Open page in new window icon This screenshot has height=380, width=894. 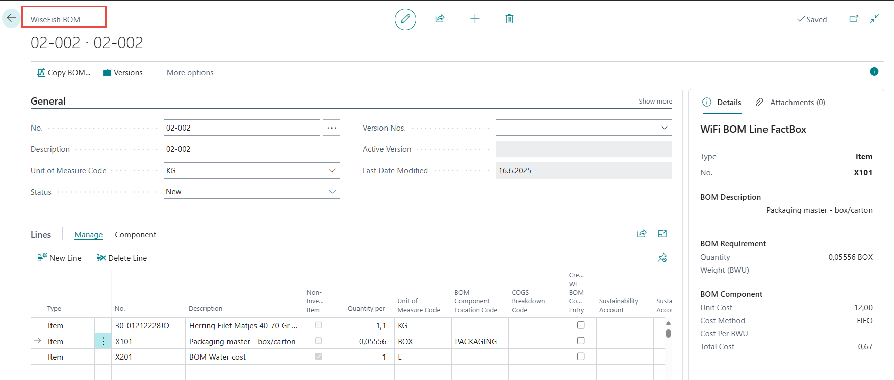854,19
